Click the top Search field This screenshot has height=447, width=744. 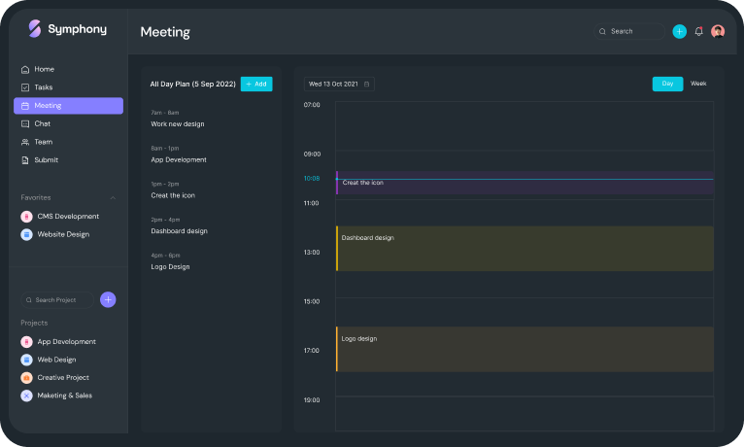tap(629, 31)
